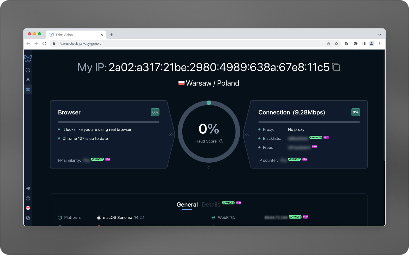Select the General tab
This screenshot has height=255, width=409.
coord(187,205)
